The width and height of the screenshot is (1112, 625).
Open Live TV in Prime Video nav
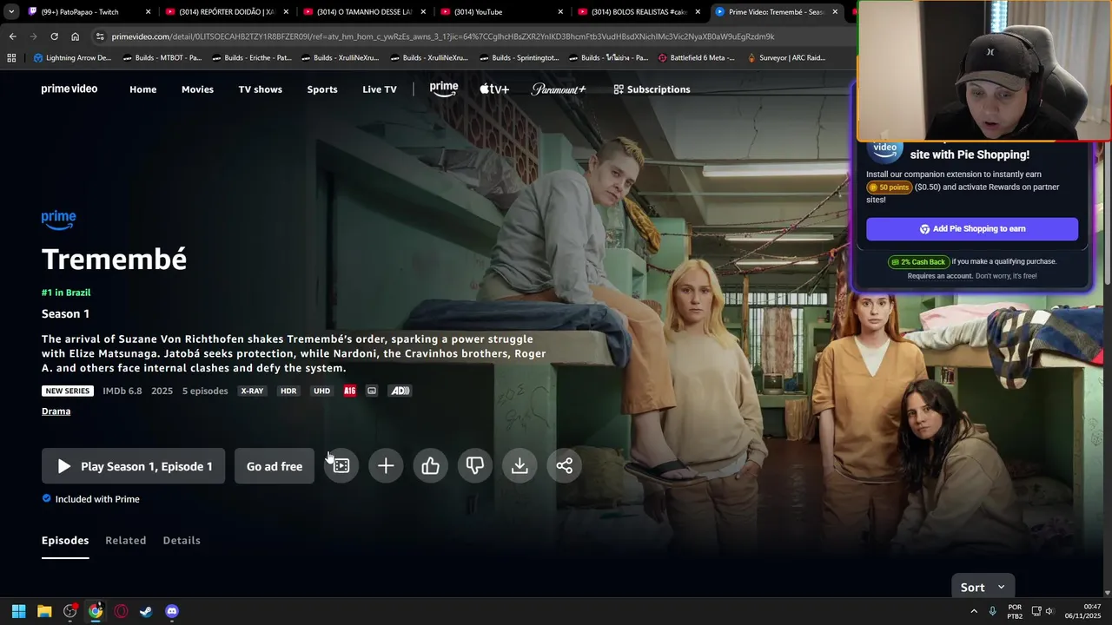380,89
